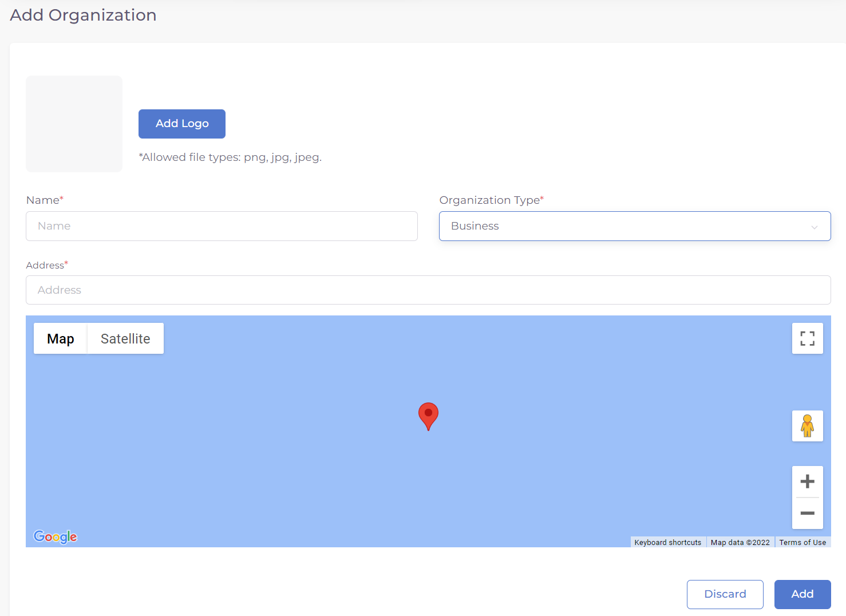Click the empty logo preview placeholder
The height and width of the screenshot is (616, 846).
pos(74,124)
